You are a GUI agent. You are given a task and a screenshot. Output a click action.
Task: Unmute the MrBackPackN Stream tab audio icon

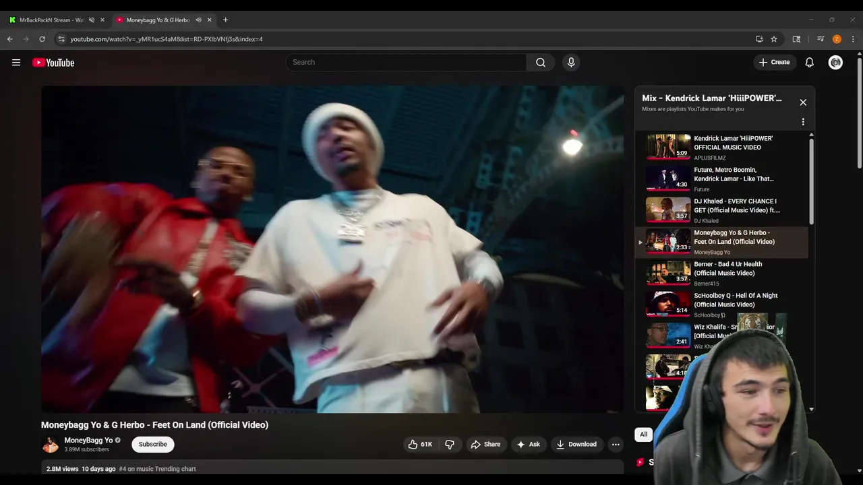92,20
